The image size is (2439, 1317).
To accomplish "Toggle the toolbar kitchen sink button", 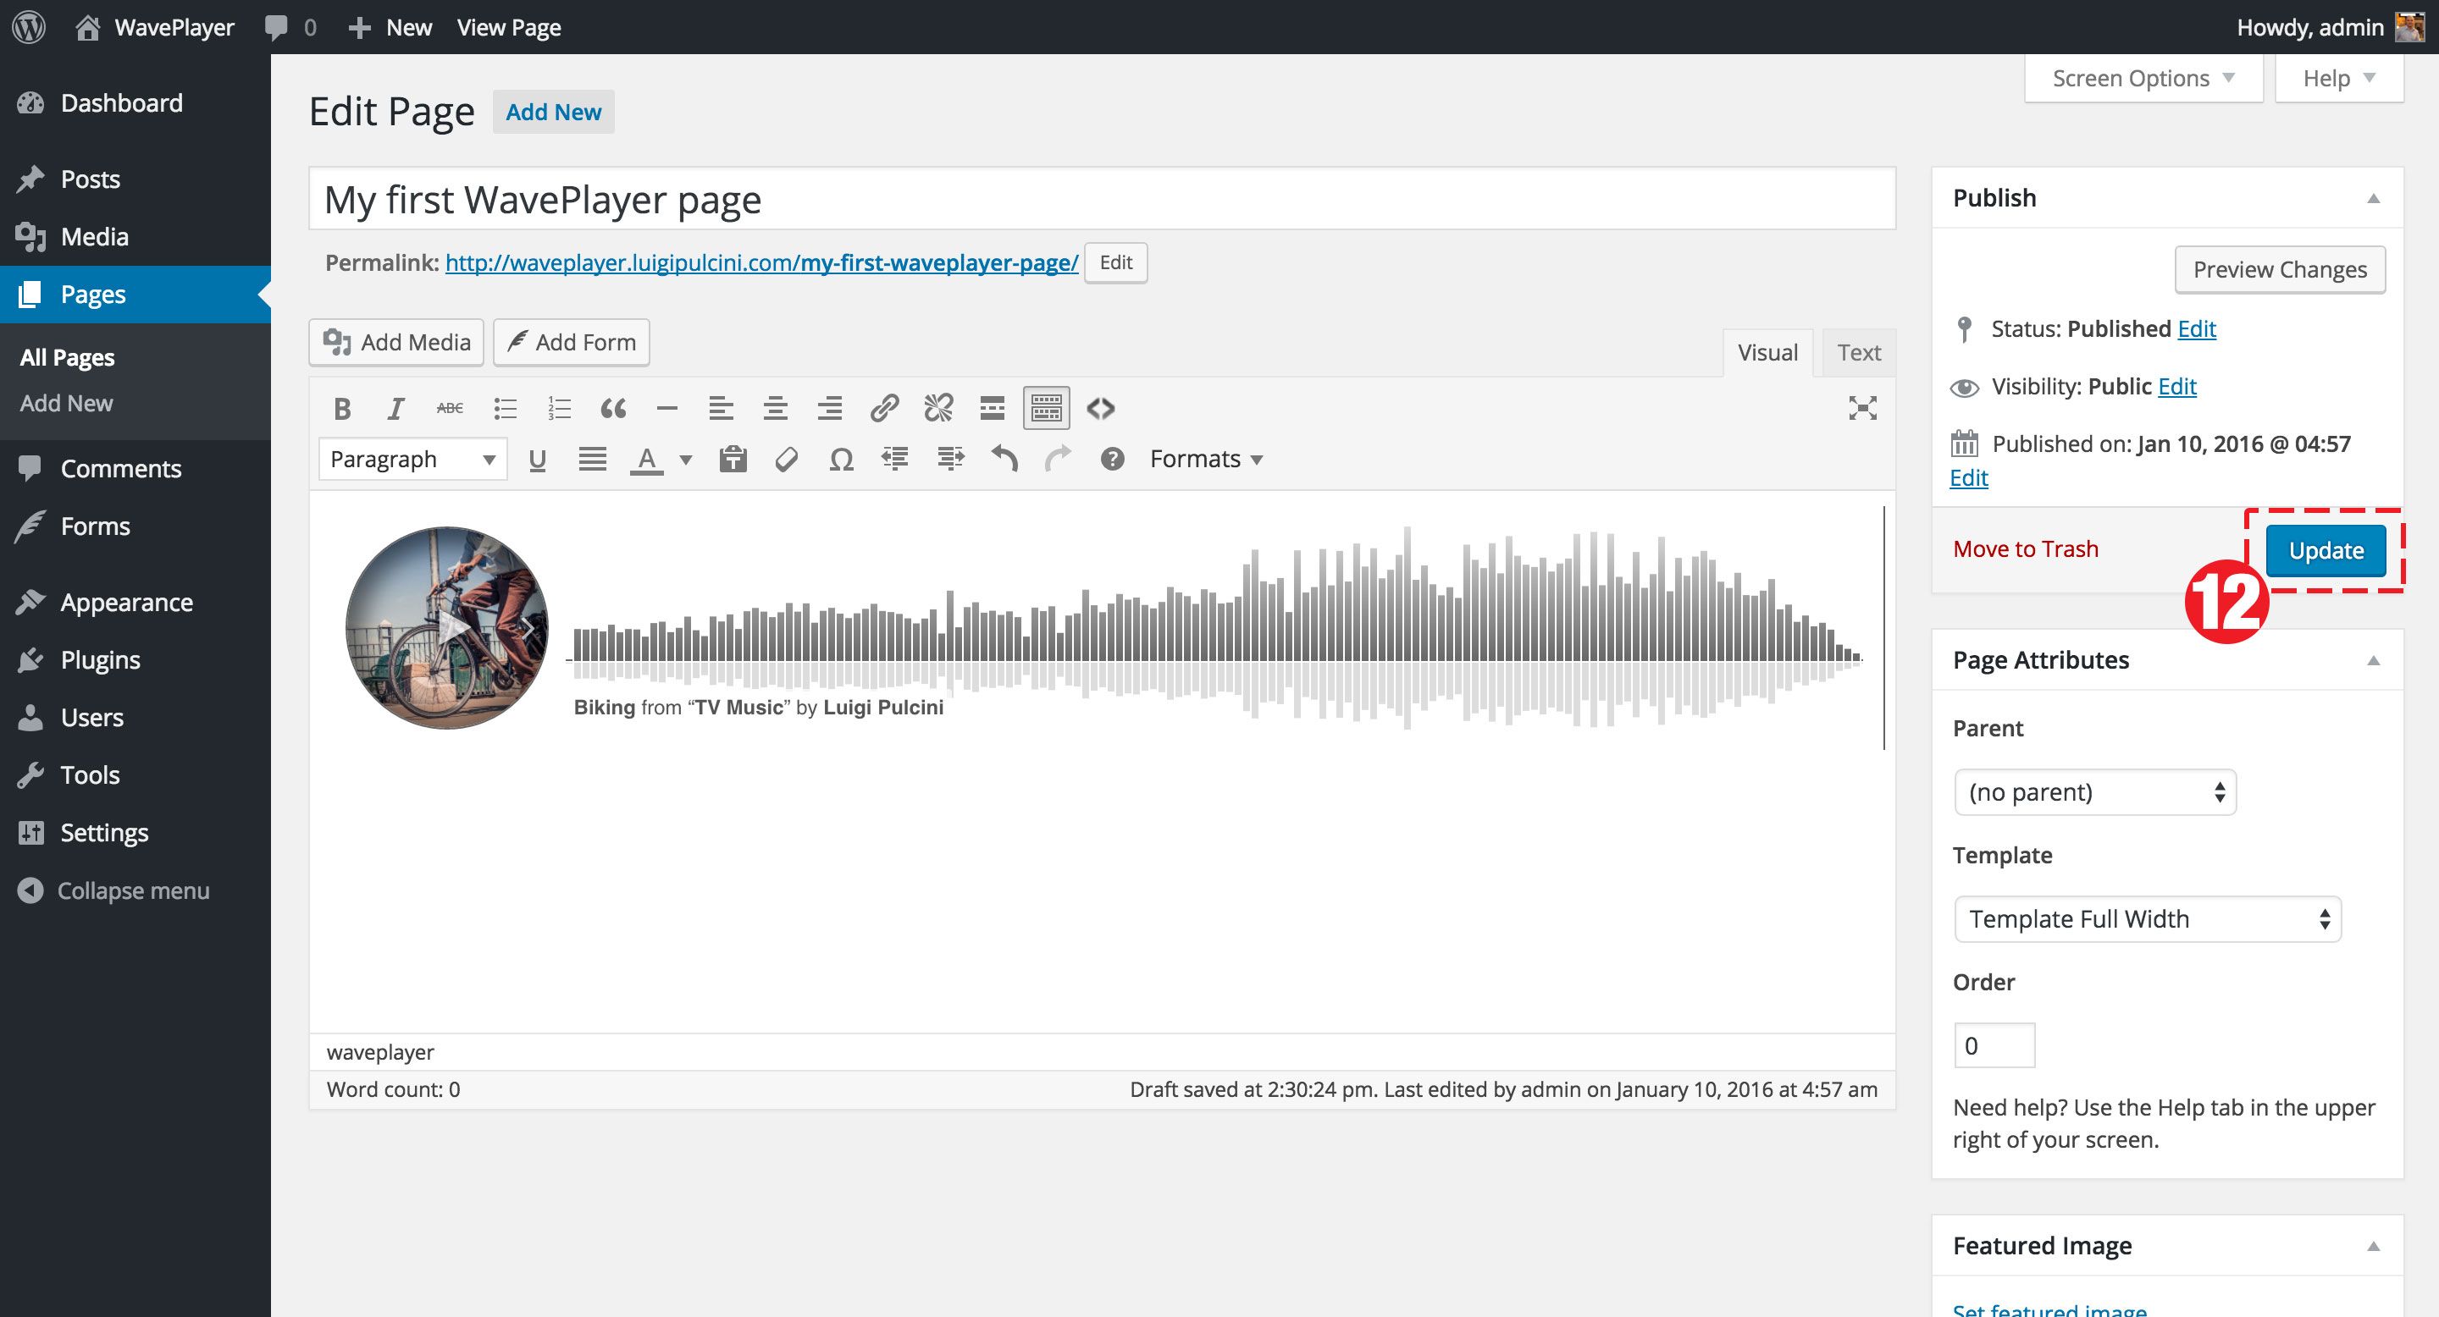I will click(x=1045, y=409).
